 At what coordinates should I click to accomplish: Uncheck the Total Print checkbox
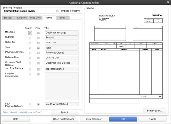point(38,48)
